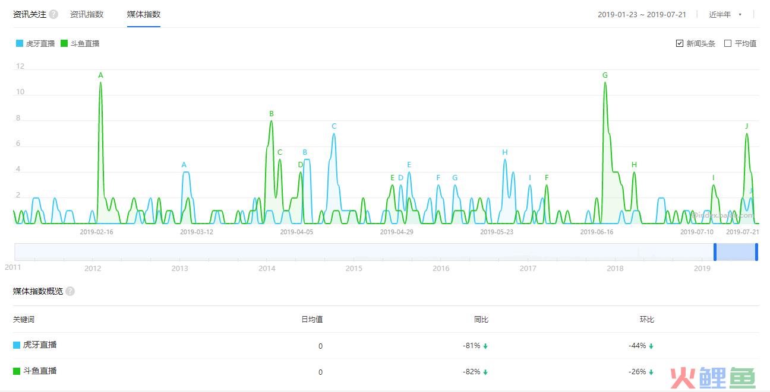Click the 斗鱼直播 green legend swatch above the chart
770x392 pixels.
pyautogui.click(x=64, y=43)
